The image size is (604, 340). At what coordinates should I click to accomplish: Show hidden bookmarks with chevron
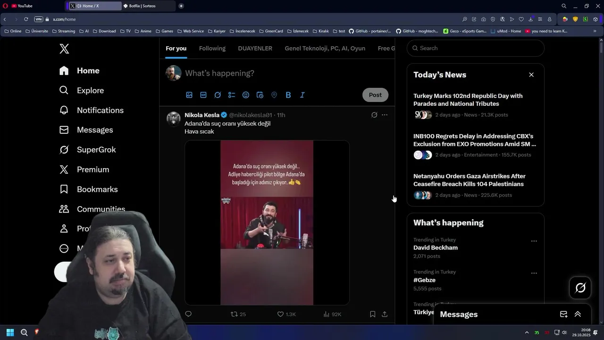(595, 31)
